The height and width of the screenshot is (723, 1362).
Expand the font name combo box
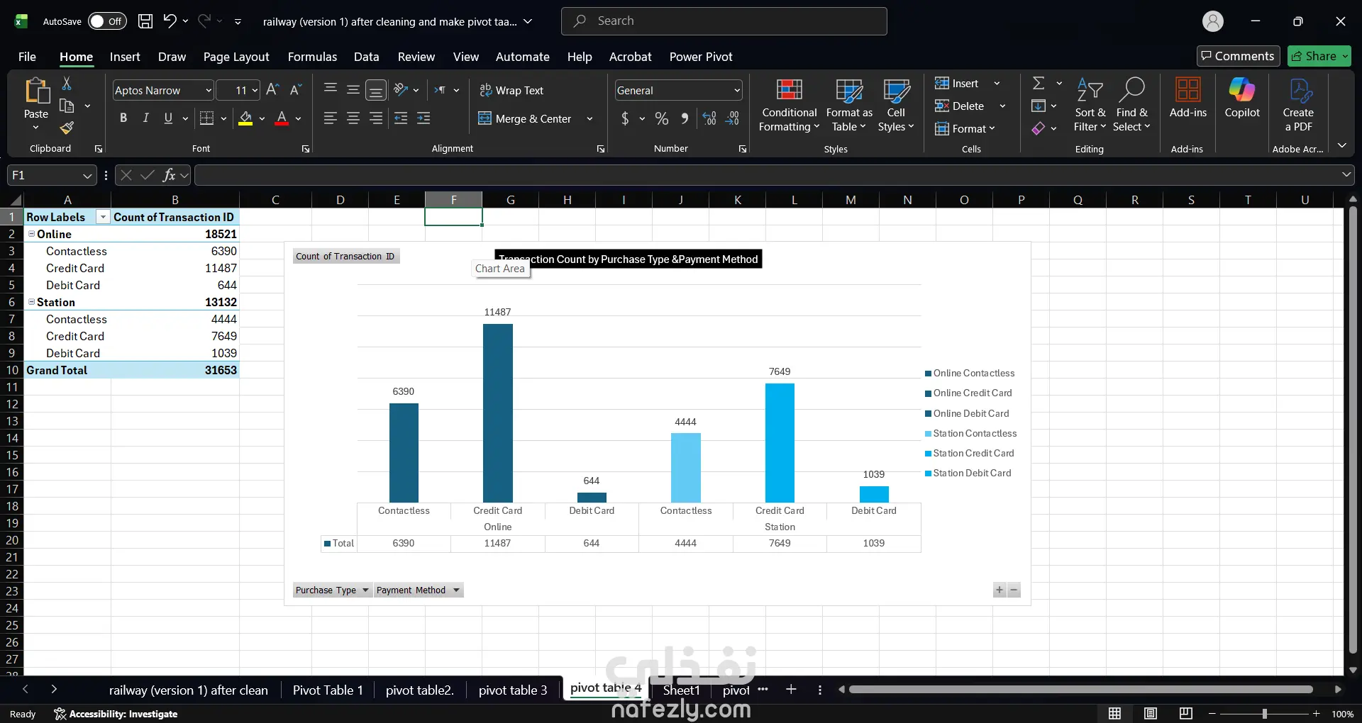209,90
